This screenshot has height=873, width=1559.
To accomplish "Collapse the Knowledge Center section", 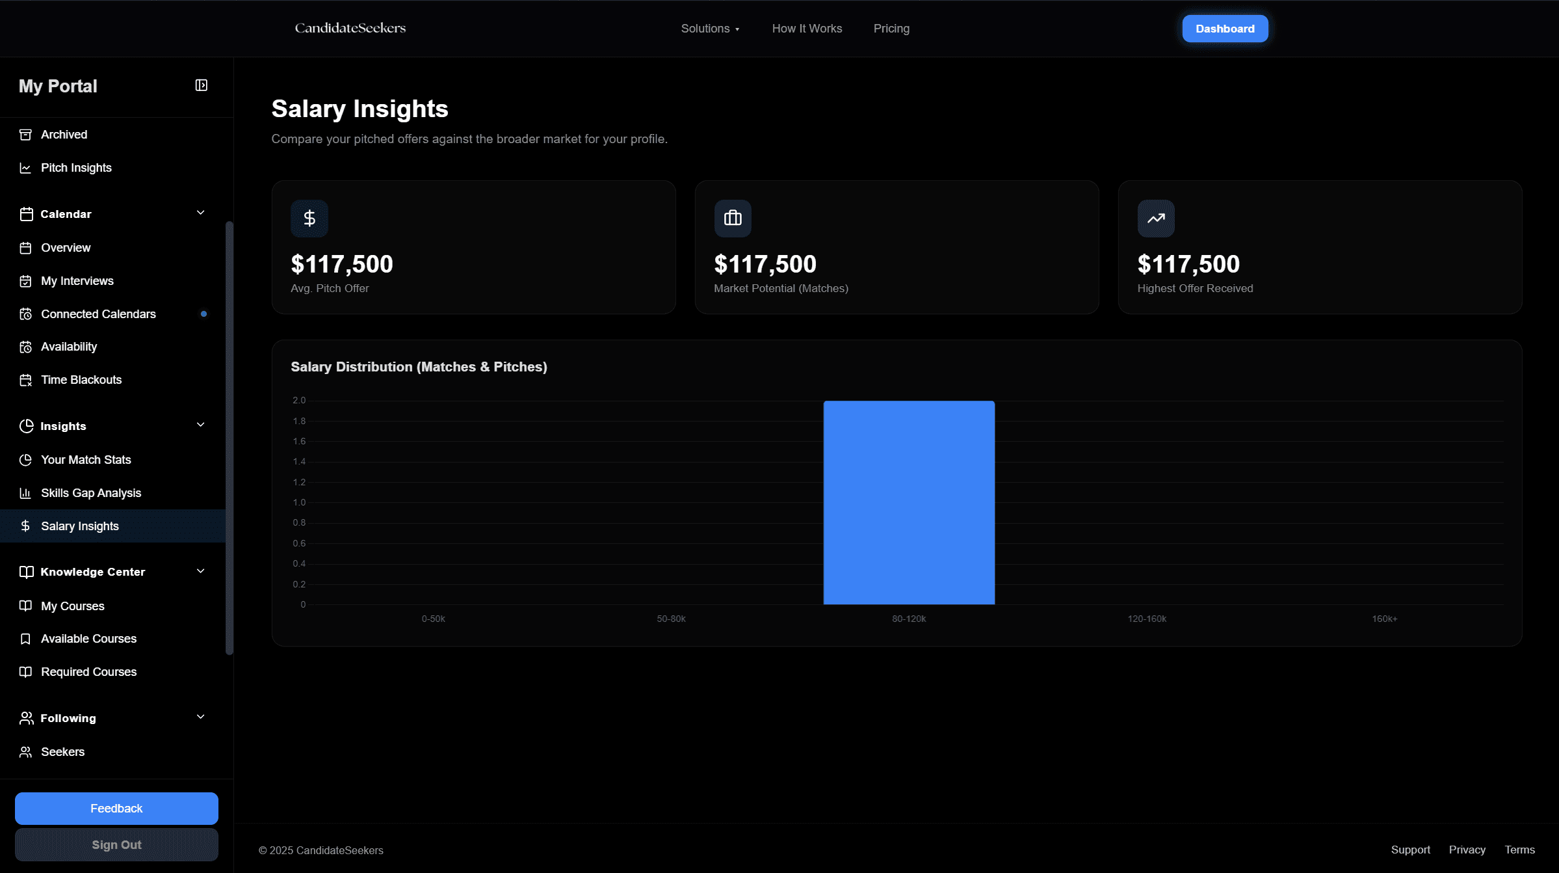I will pyautogui.click(x=200, y=571).
